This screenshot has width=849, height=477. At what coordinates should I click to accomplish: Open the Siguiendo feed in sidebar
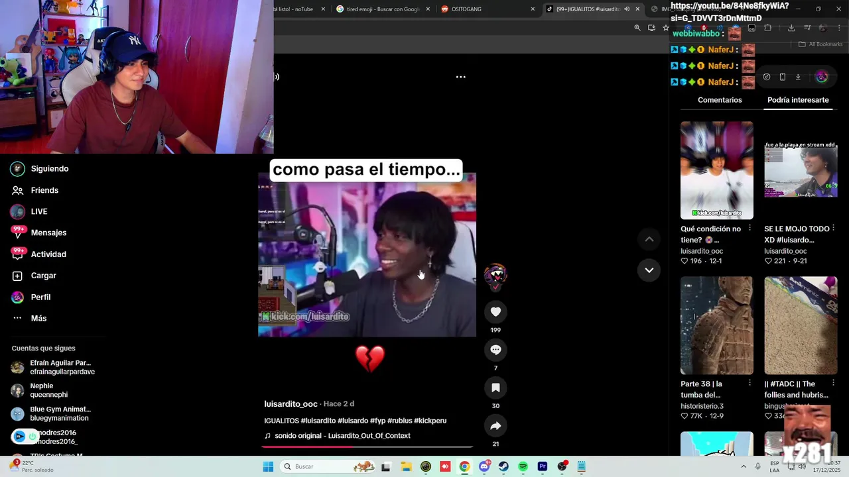[40, 169]
